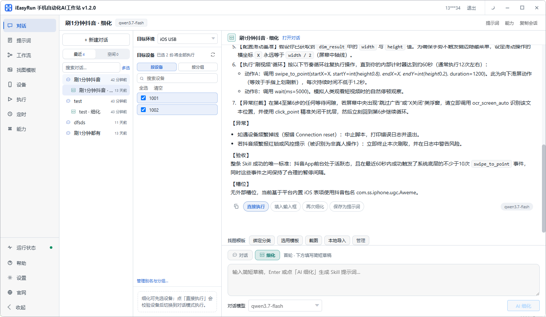Click the 保存为提示词 button
The image size is (546, 317).
pos(347,207)
